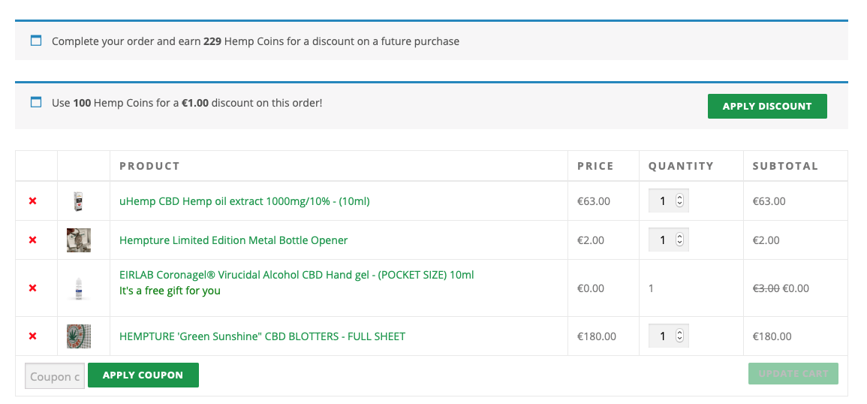This screenshot has width=867, height=404.
Task: Open uHemp CBD Hemp oil extract link
Action: point(244,201)
